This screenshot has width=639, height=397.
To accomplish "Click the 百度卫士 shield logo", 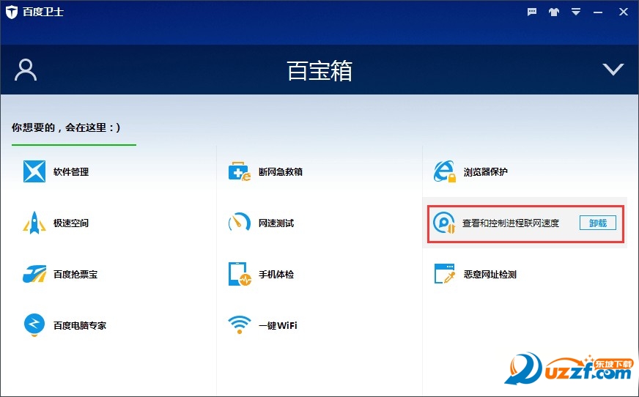I will [x=11, y=12].
